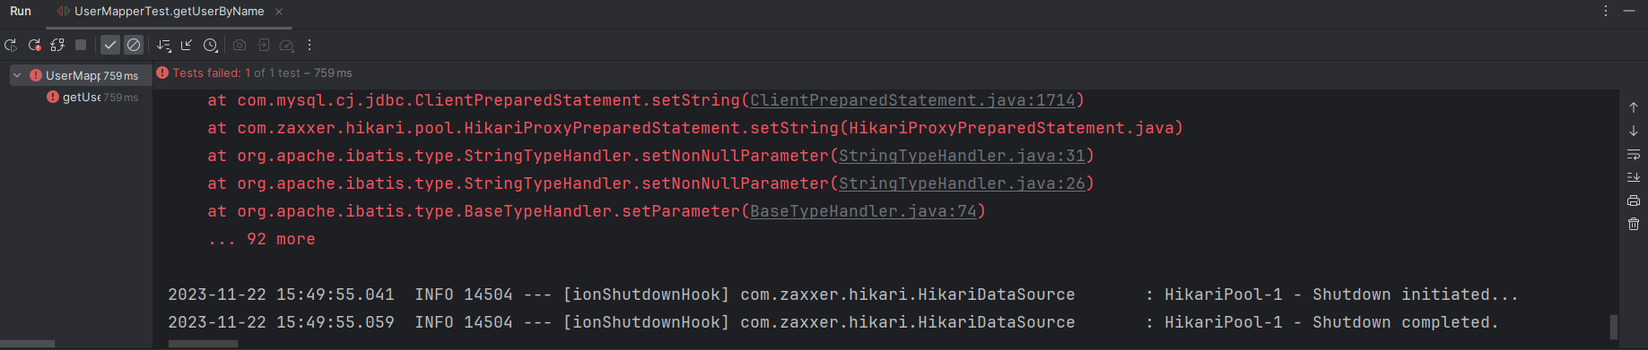Rerun the UserMapperTest test

tap(11, 45)
